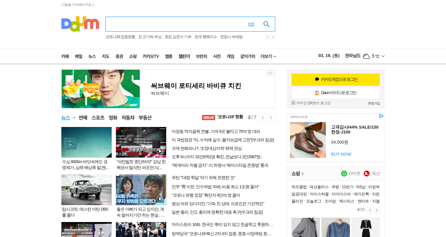Click the 회원가입 sign-up link

tap(374, 103)
